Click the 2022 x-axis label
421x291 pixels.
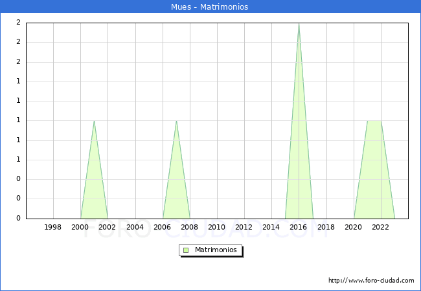(381, 227)
